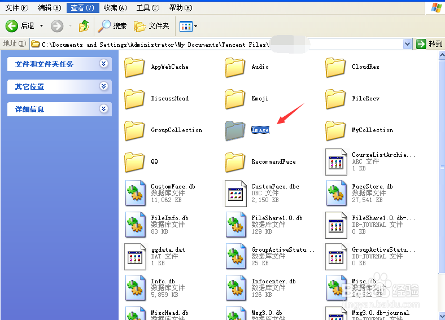Click the Back arrow icon
This screenshot has width=445, height=320.
pos(12,26)
